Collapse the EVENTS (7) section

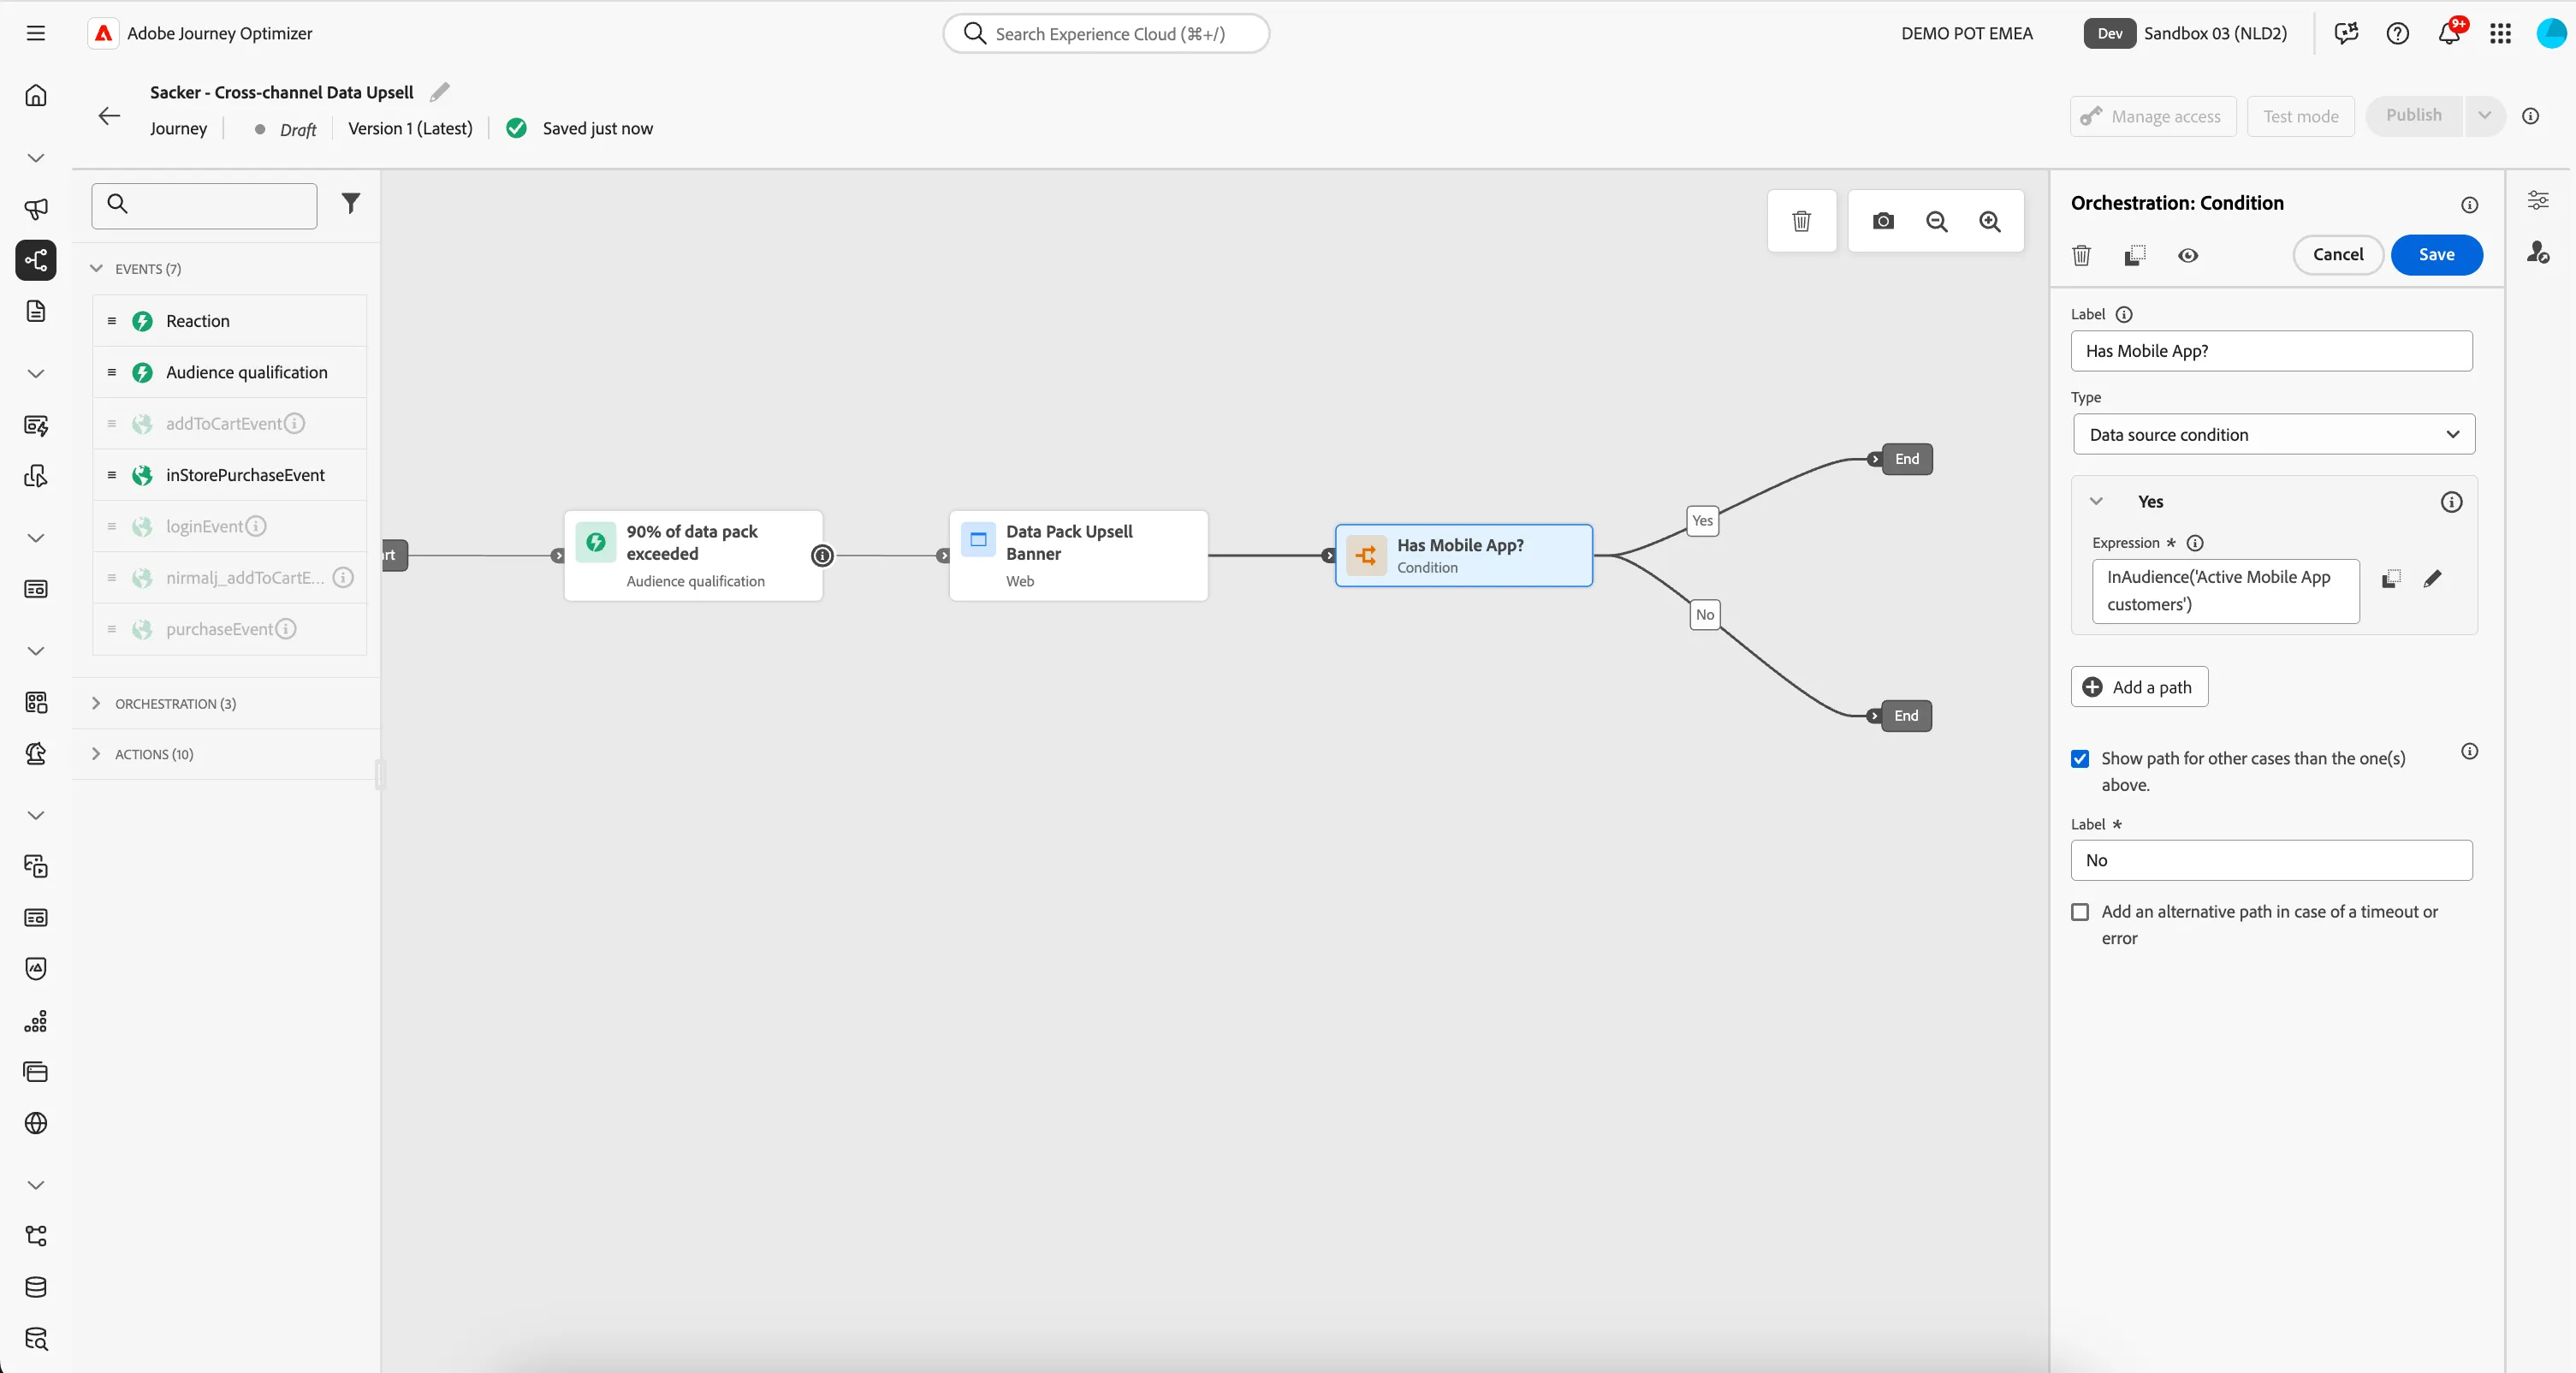[96, 268]
